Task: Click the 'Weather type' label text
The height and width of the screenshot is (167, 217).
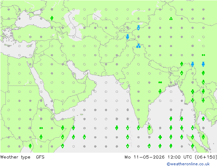Action: click(15, 157)
